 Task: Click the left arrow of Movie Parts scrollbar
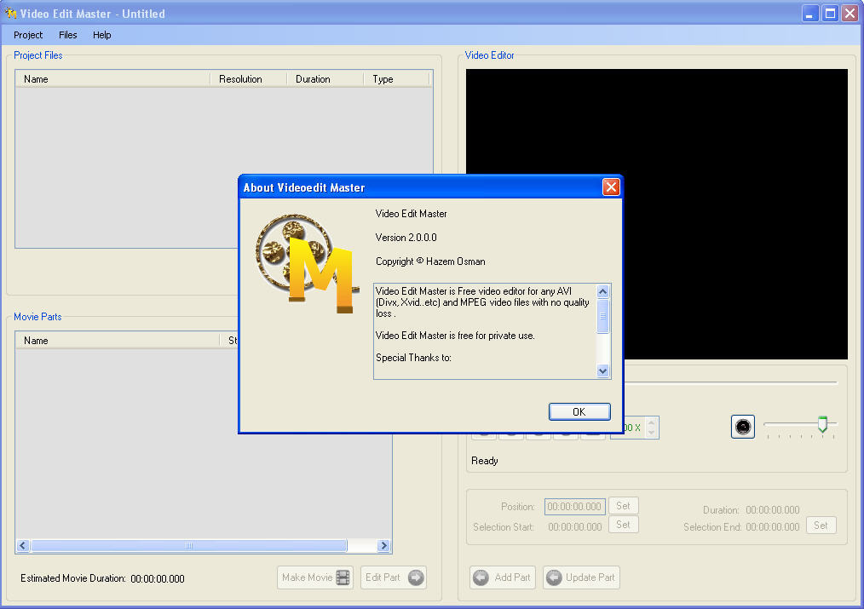coord(21,545)
